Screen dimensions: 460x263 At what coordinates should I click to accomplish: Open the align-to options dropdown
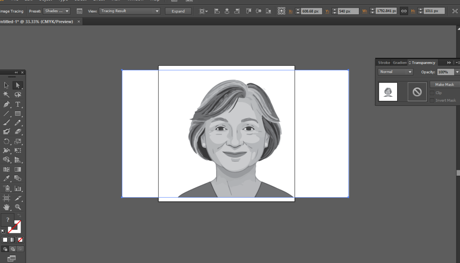203,11
